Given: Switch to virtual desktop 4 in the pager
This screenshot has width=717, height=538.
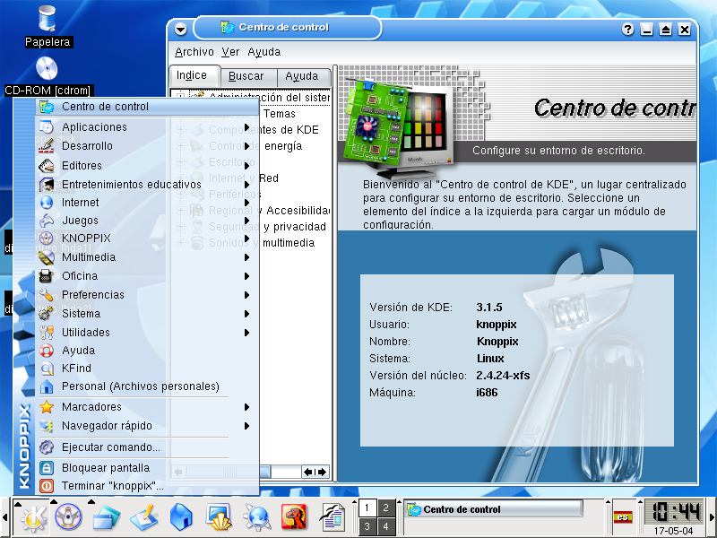Looking at the screenshot, I should coord(385,526).
